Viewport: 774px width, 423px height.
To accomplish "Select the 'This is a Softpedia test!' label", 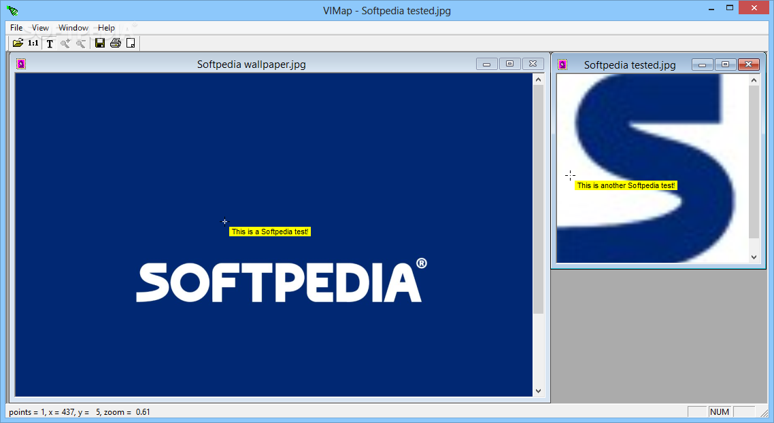I will 270,232.
